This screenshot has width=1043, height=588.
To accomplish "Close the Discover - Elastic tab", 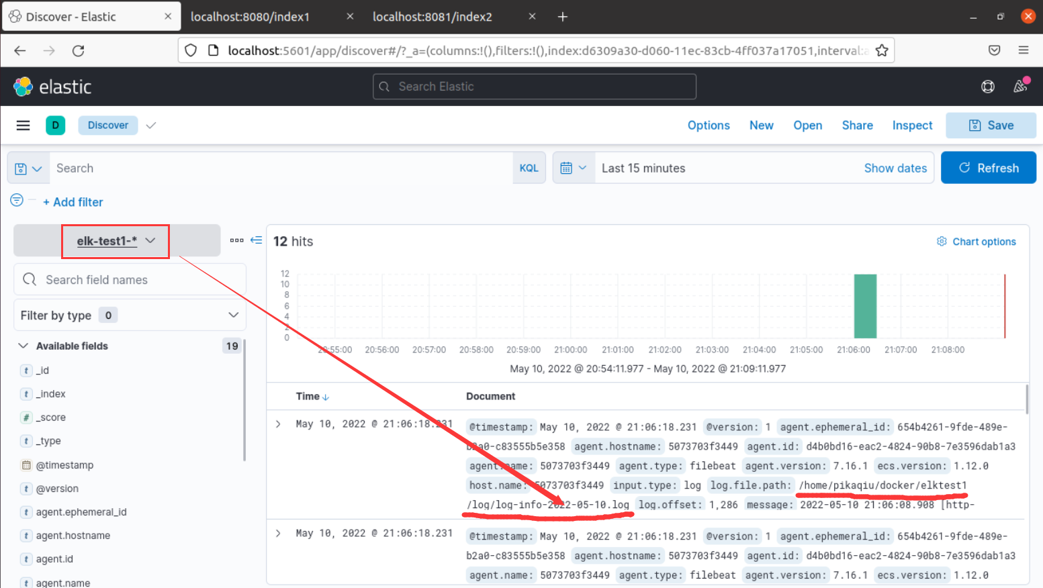I will [168, 17].
